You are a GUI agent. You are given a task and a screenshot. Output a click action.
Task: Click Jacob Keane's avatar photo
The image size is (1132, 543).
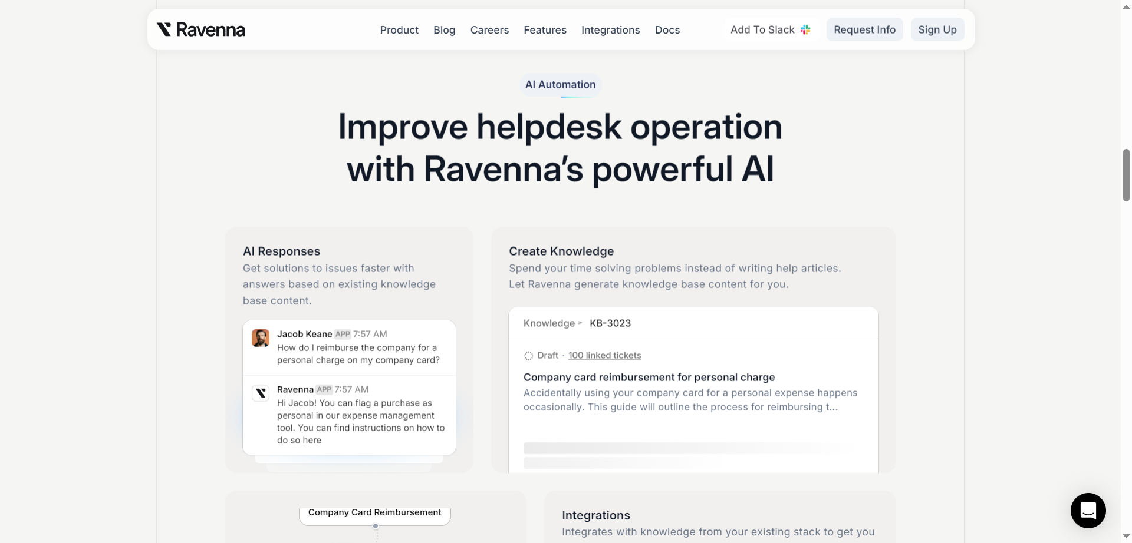[261, 338]
